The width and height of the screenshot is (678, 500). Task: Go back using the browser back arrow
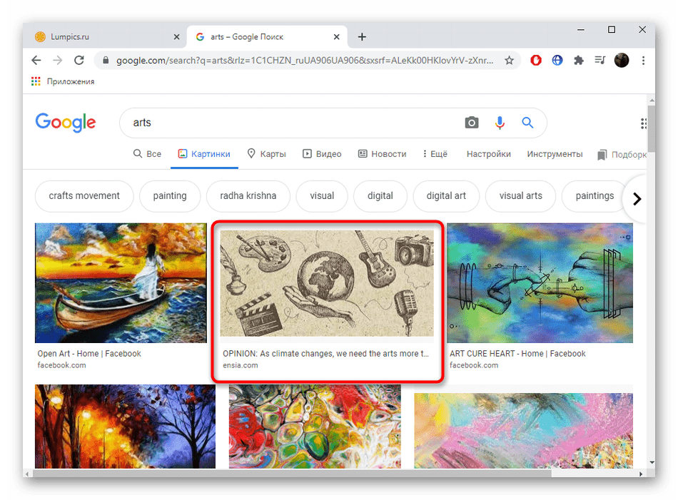36,61
